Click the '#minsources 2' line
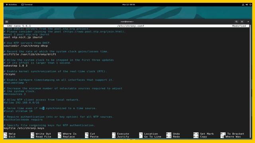The image size is (255, 143). (x=15, y=94)
